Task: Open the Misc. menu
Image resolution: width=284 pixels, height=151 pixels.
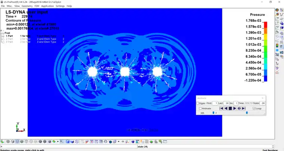Action: tap(9, 6)
